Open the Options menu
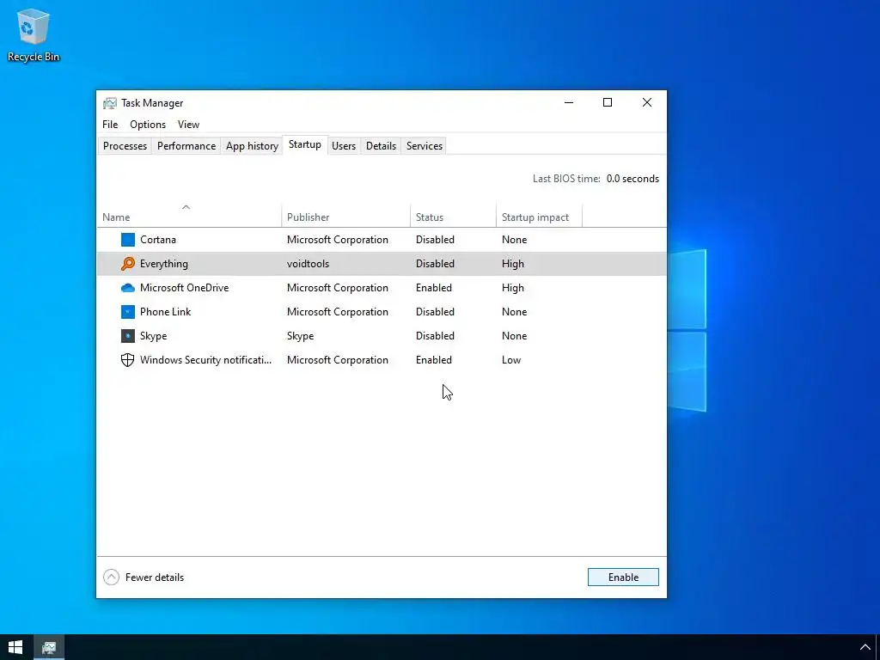This screenshot has height=660, width=880. point(148,125)
